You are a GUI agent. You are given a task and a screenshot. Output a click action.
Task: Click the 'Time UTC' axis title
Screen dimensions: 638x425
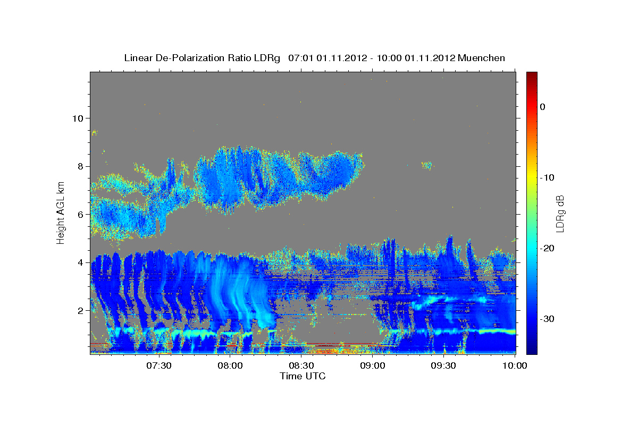[303, 376]
